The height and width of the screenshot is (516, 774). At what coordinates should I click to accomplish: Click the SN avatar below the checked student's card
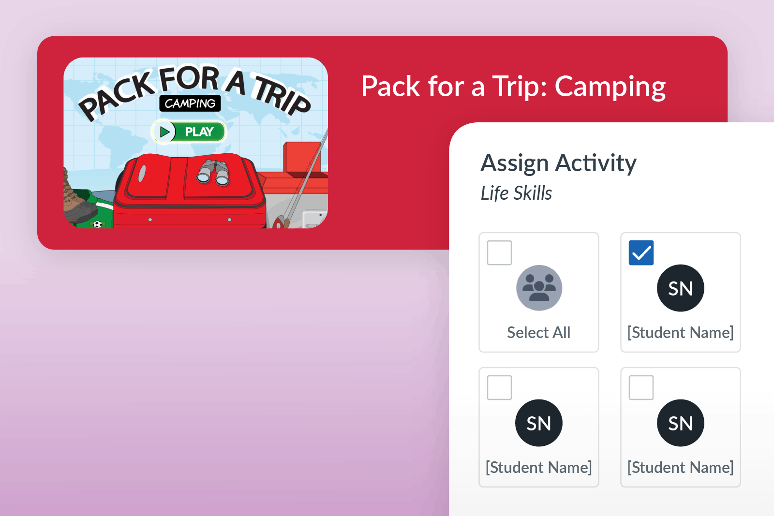click(680, 423)
